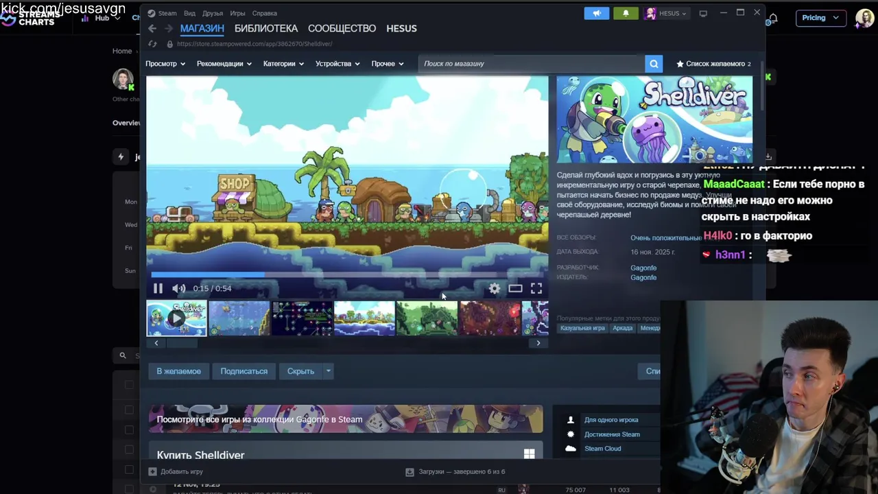Click the Streams Charts search magnifier icon
This screenshot has height=494, width=878.
click(123, 355)
